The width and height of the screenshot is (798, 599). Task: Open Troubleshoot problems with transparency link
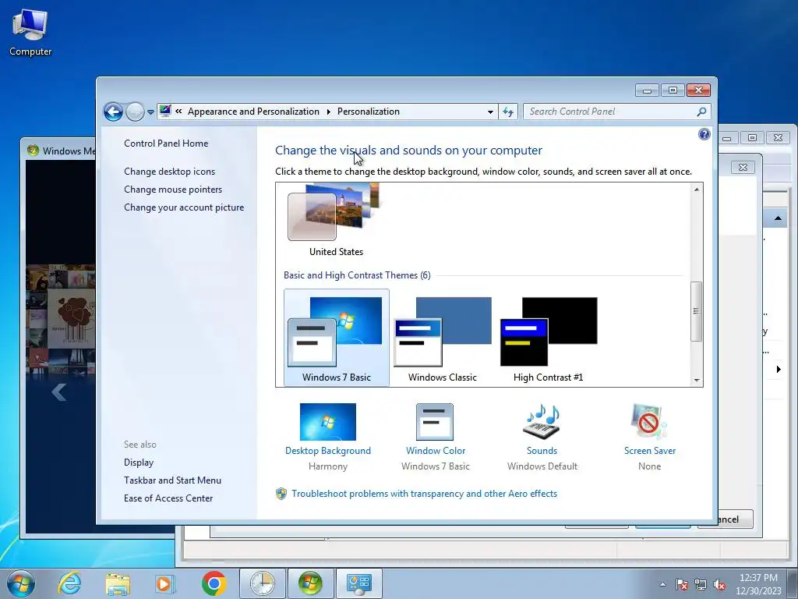(425, 494)
